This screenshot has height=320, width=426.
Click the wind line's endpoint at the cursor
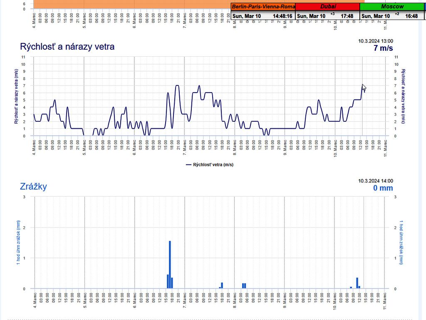[363, 86]
